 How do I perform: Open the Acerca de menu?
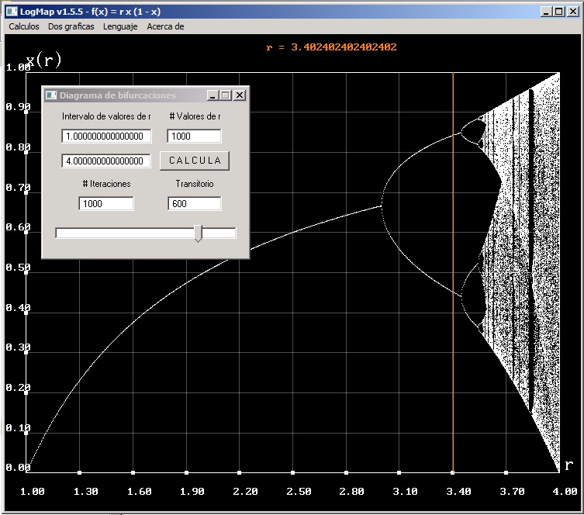165,26
